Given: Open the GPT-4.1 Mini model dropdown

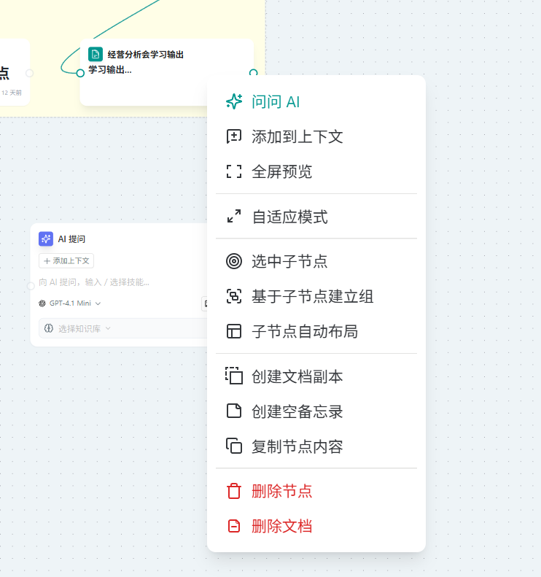Looking at the screenshot, I should coord(70,303).
